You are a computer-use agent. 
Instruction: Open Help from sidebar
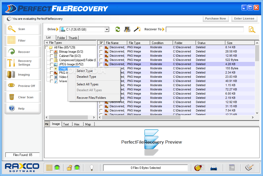23,109
